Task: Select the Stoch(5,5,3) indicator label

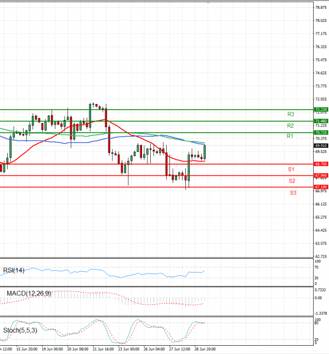Action: pos(20,330)
